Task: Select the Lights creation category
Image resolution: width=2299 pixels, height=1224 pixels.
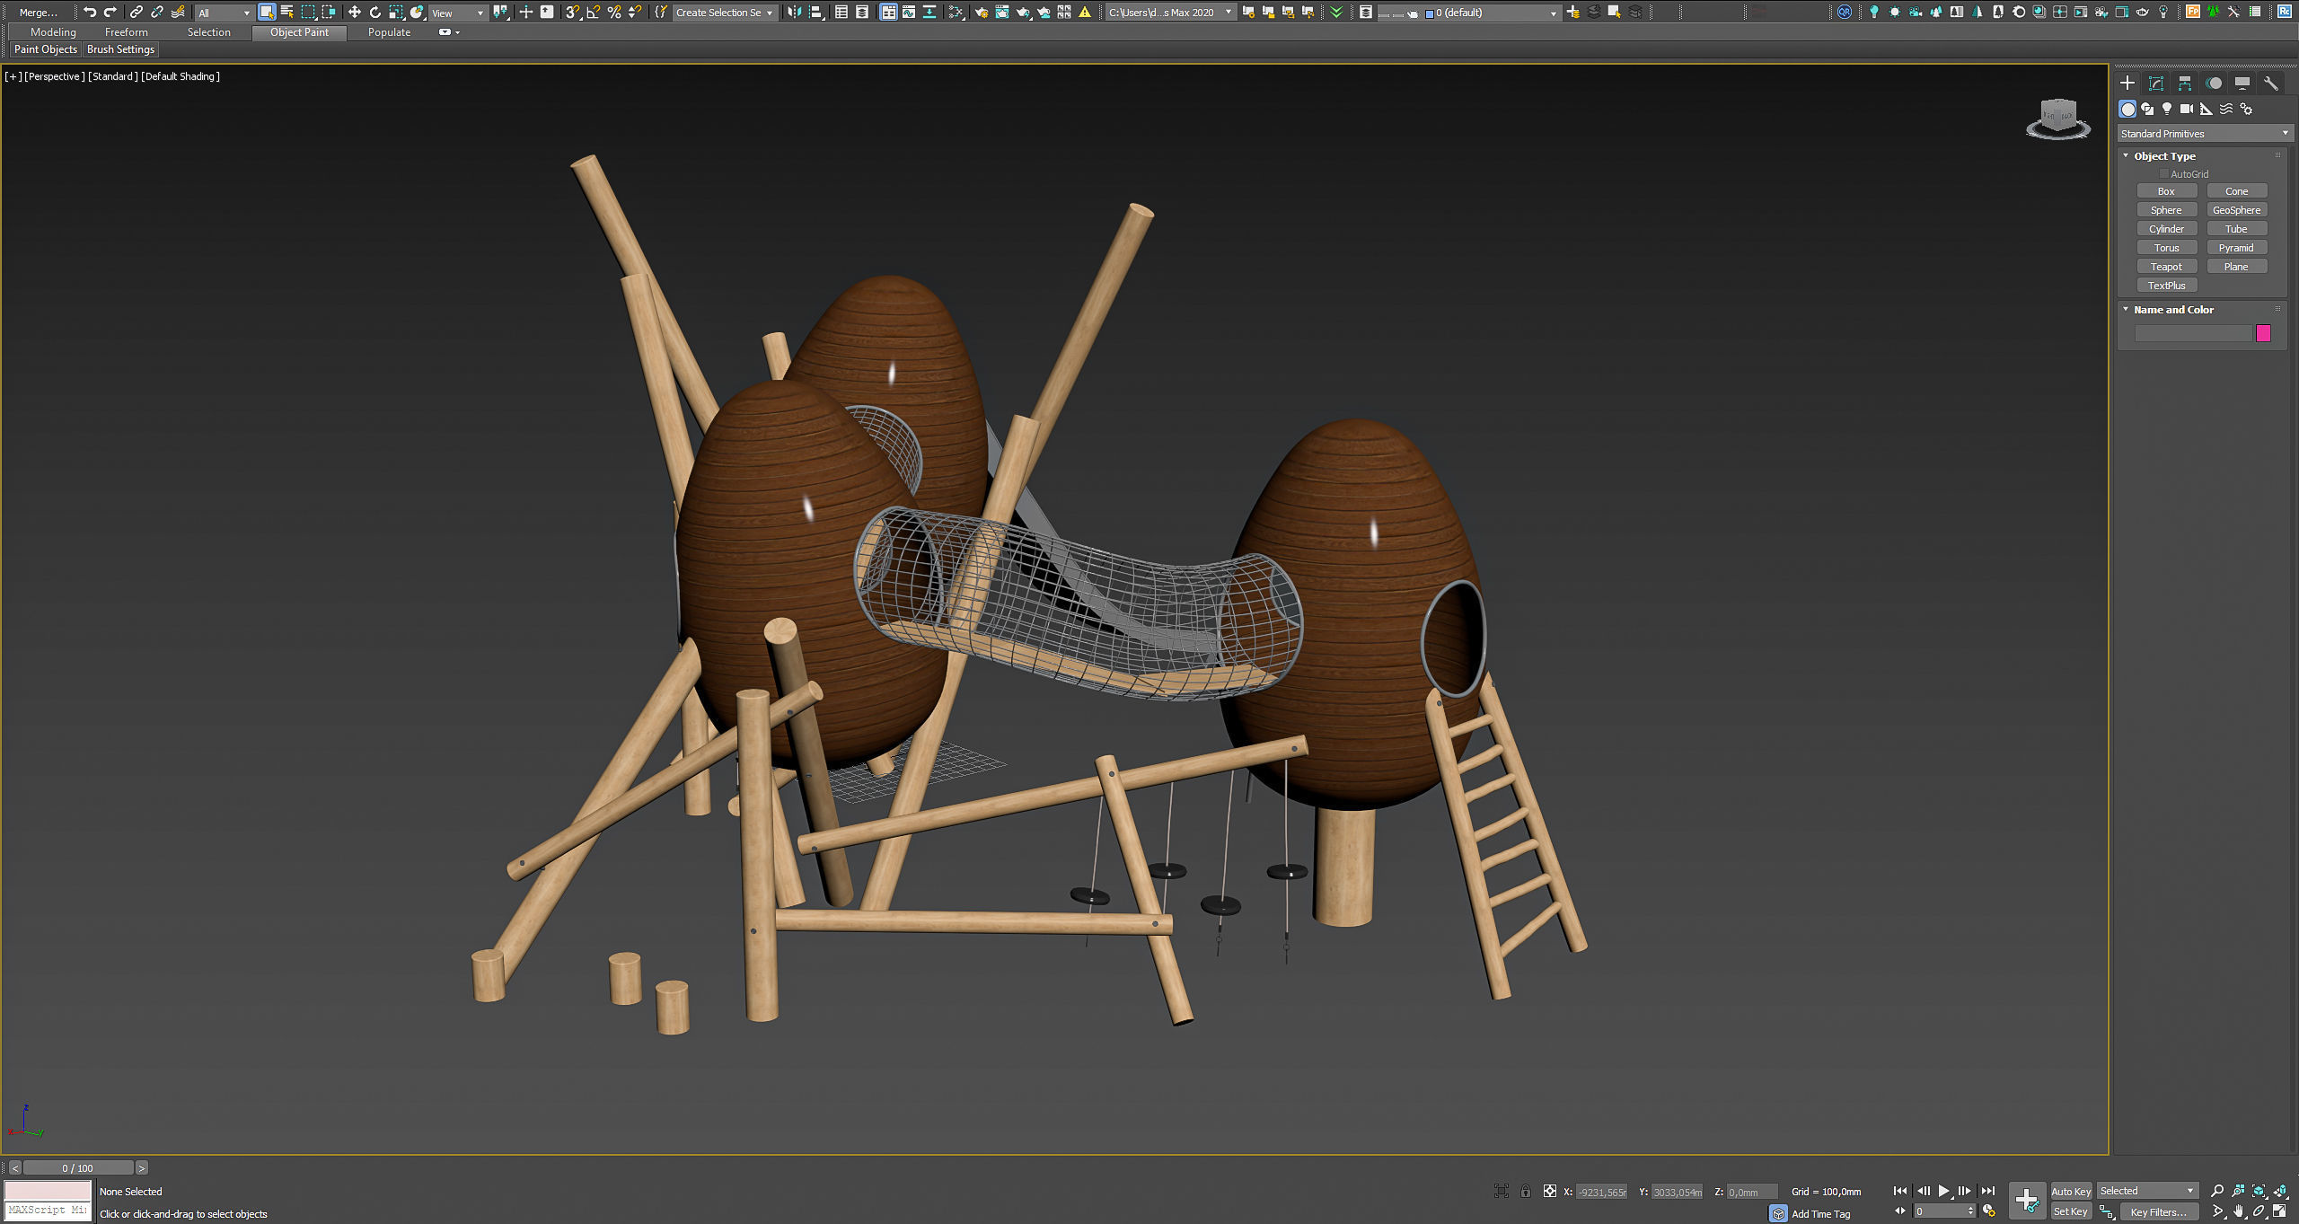Action: pos(2167,109)
